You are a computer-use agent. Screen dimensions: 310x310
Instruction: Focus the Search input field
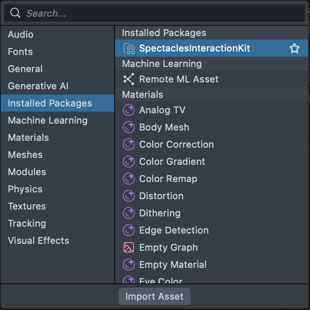point(163,13)
